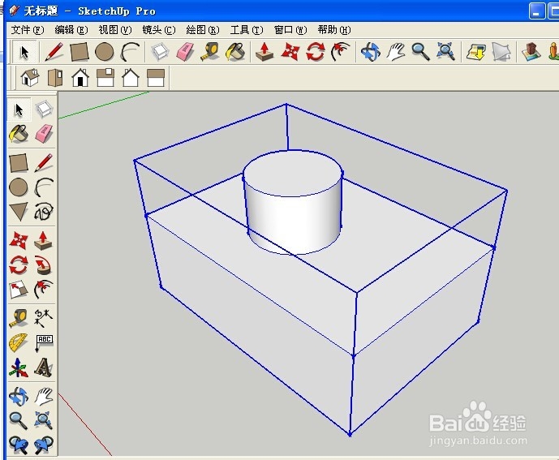Activate Pan hand in top toolbar
The height and width of the screenshot is (460, 559).
tap(396, 52)
